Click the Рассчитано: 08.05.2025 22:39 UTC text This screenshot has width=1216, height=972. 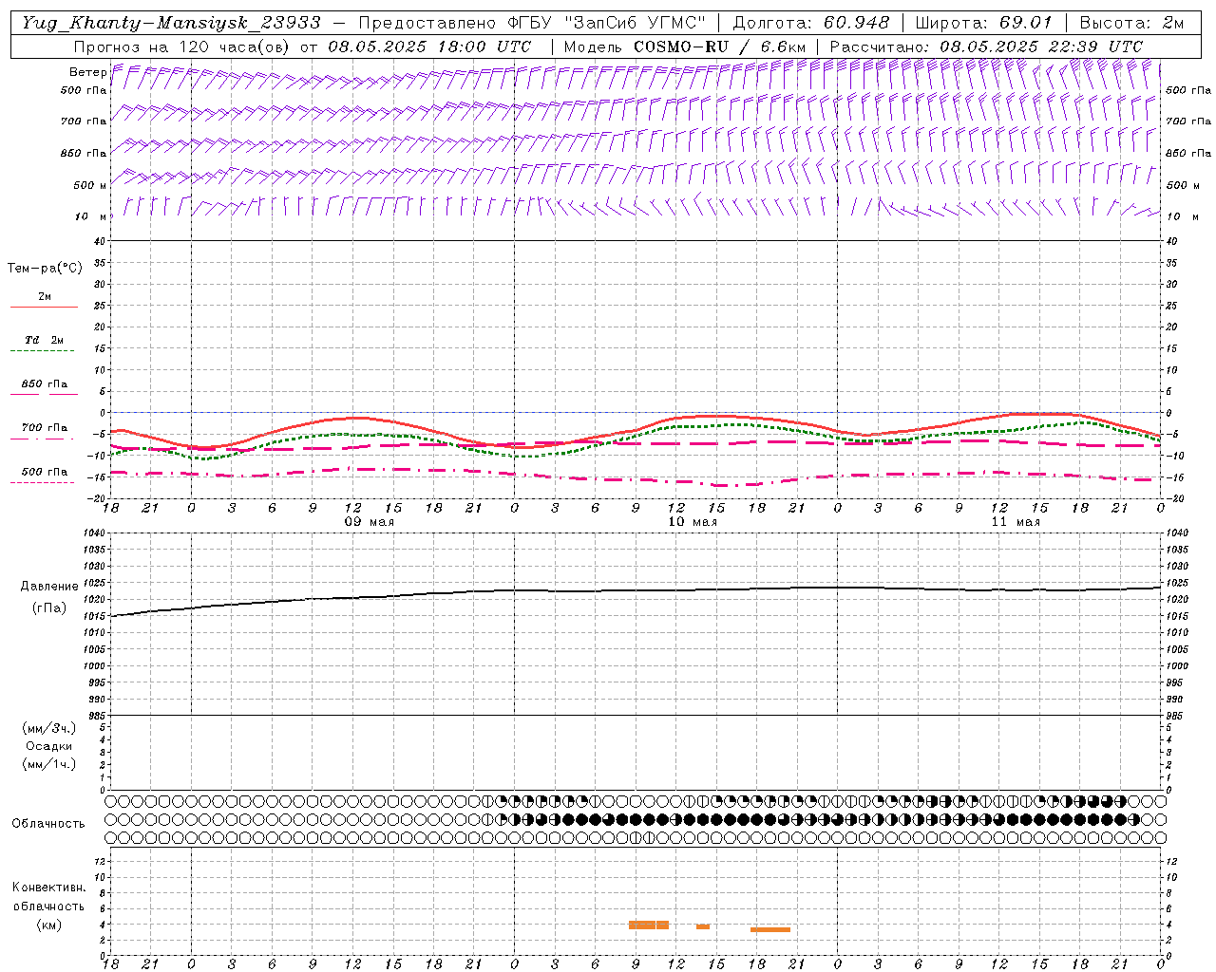986,47
